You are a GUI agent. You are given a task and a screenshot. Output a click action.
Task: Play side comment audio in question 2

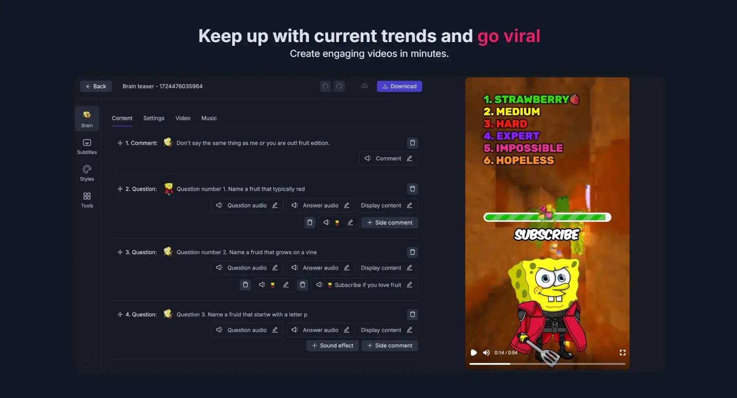pyautogui.click(x=327, y=223)
